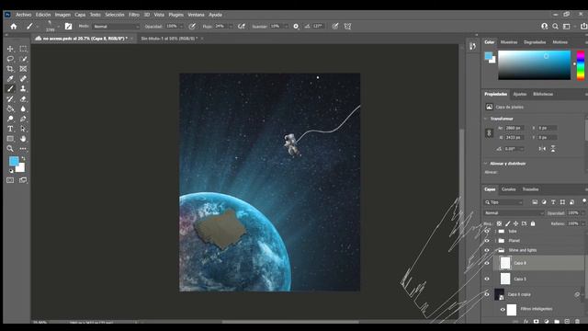Select the Clone Stamp tool
588x331 pixels.
[x=23, y=89]
